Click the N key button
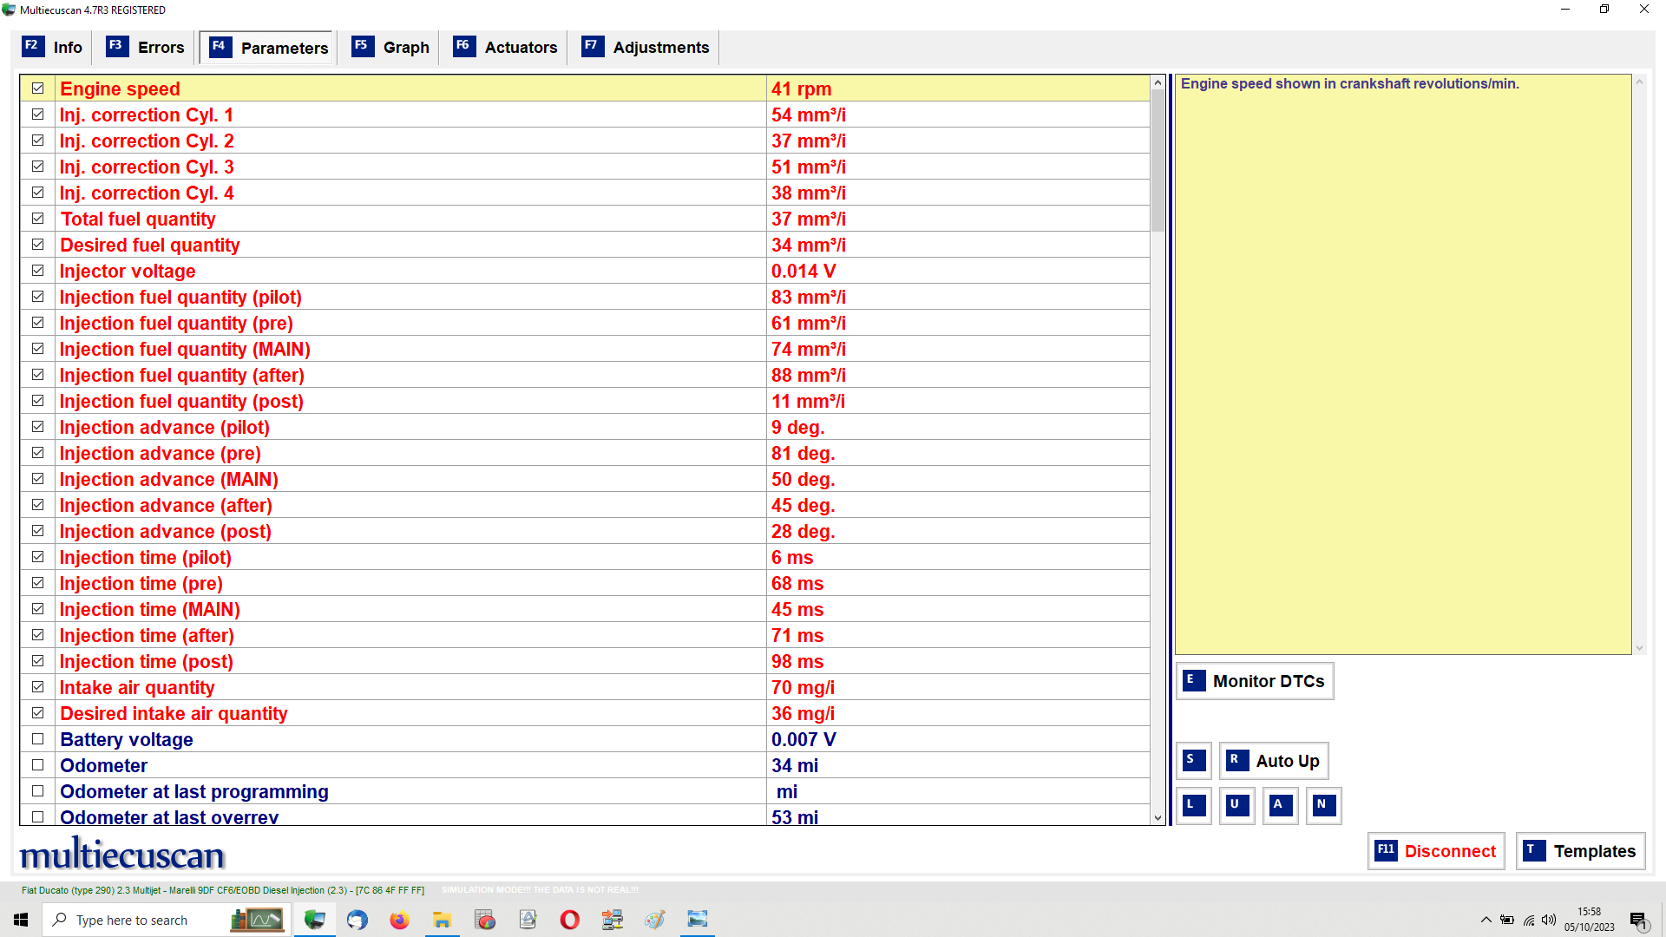Image resolution: width=1666 pixels, height=937 pixels. pyautogui.click(x=1323, y=806)
